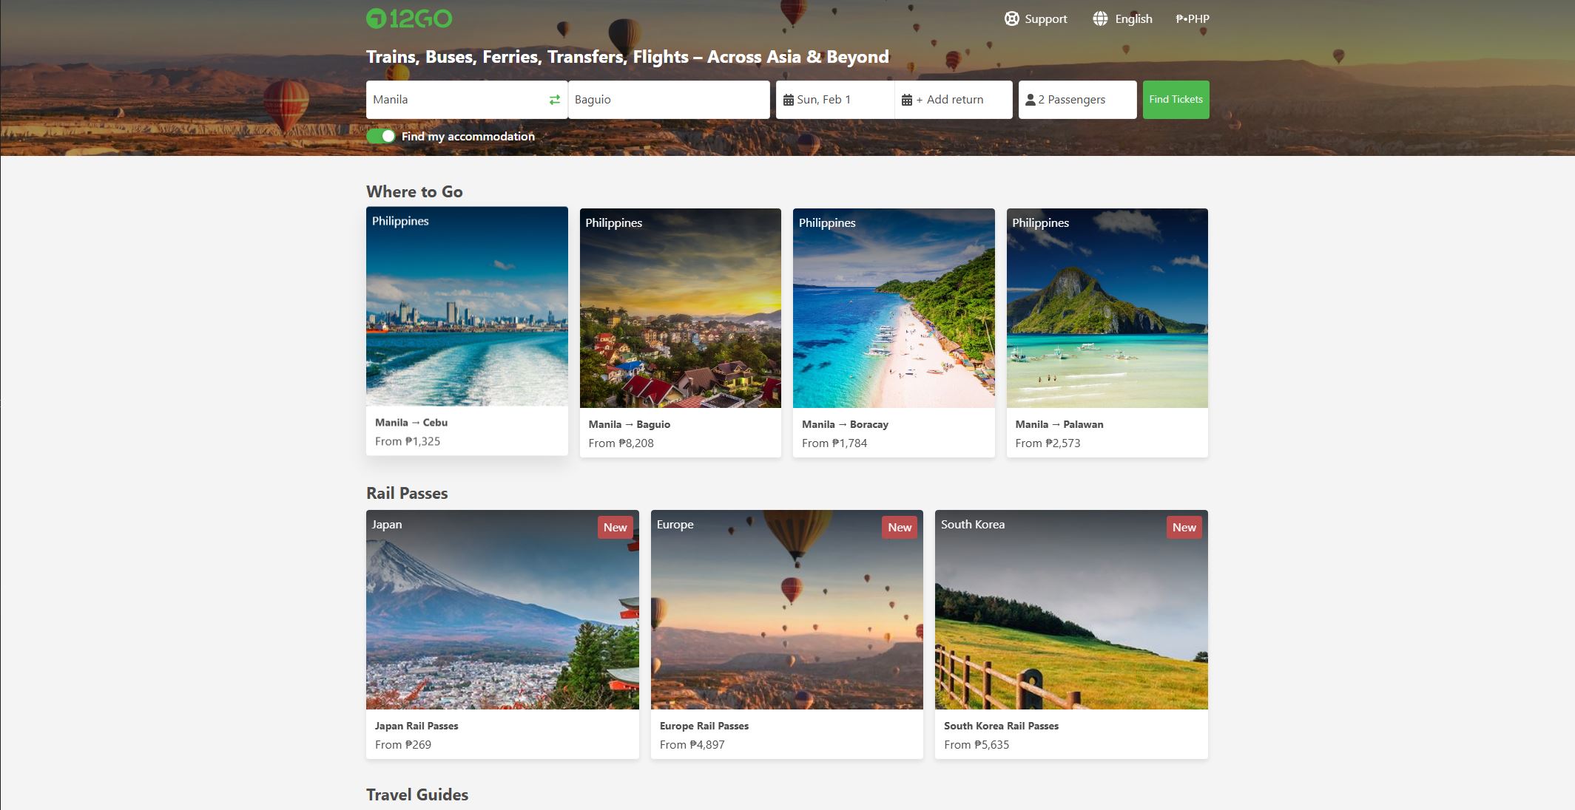Screen dimensions: 1575x810
Task: Open the Manila to Boracay card
Action: (x=893, y=333)
